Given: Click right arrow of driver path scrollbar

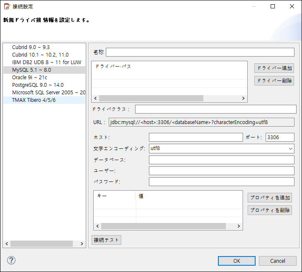Looking at the screenshot, I should click(x=243, y=98).
